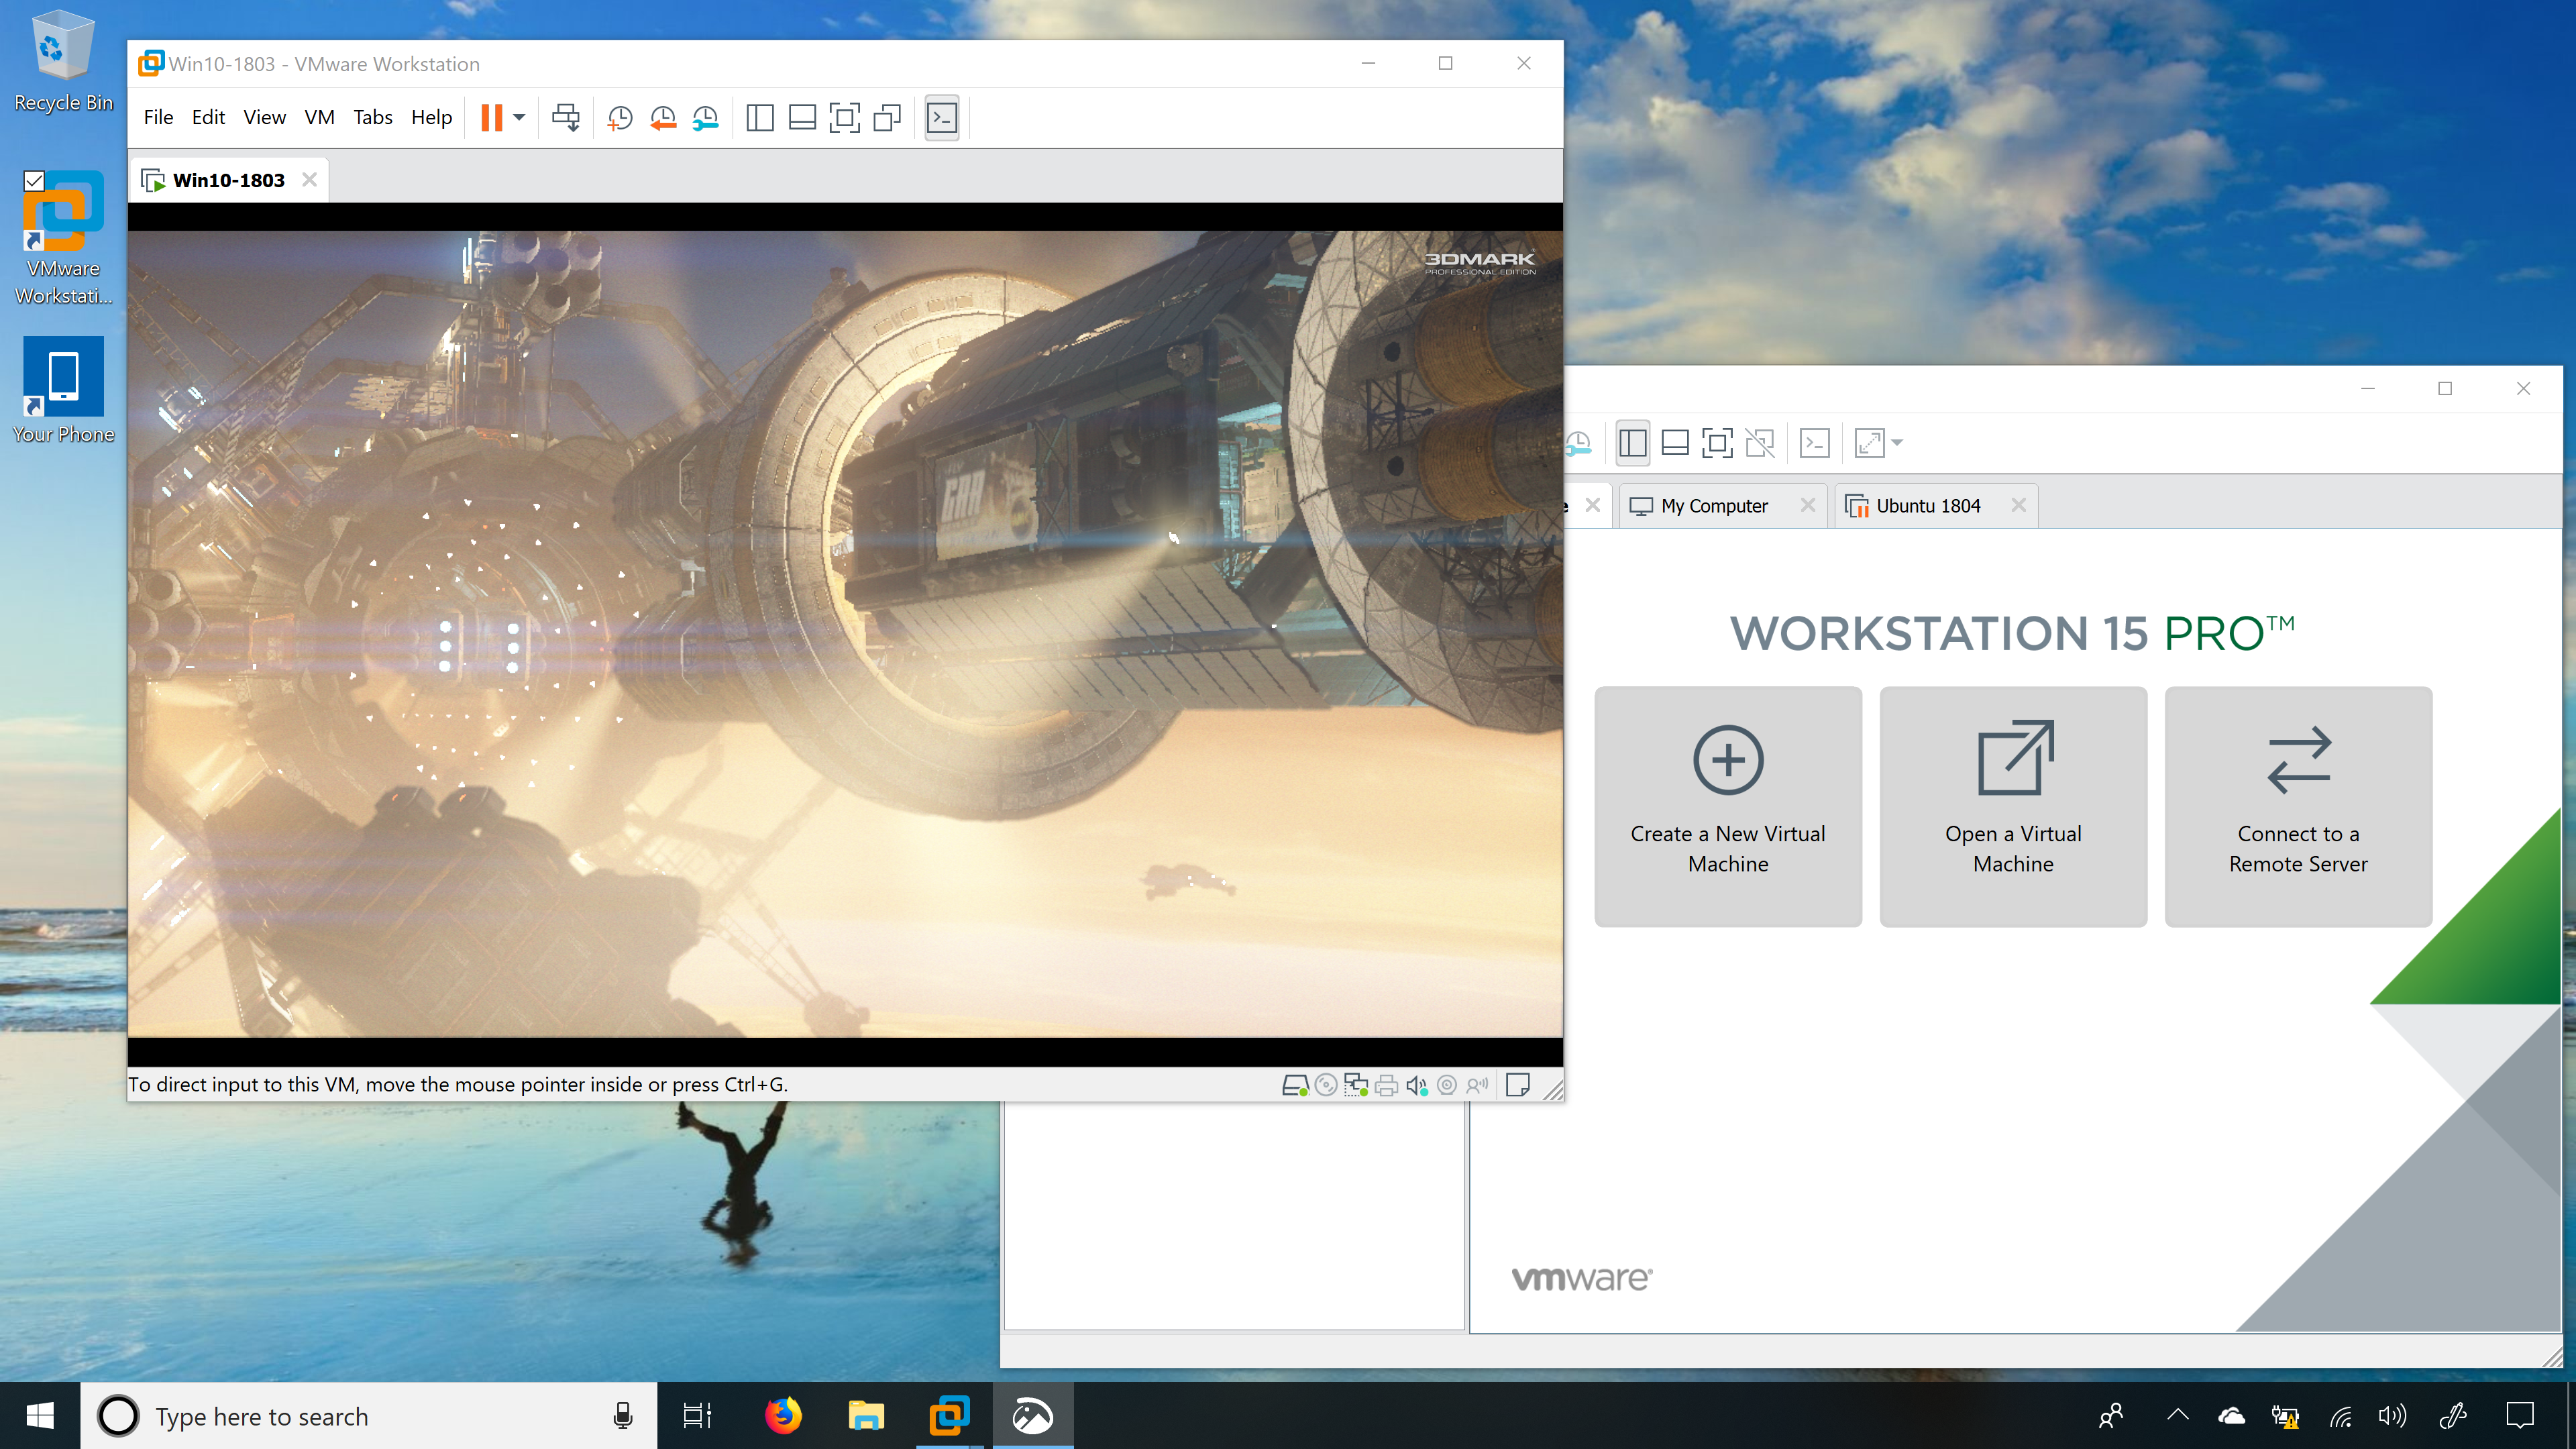
Task: Click the Type here to search field
Action: point(300,1415)
